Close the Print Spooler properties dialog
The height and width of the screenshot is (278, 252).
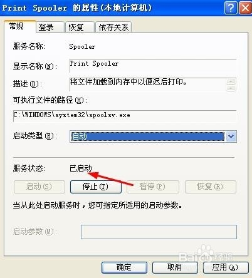click(x=245, y=8)
